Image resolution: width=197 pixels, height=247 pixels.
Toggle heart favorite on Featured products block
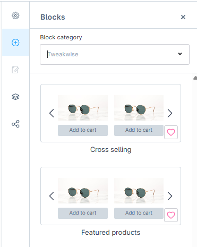coord(171,215)
